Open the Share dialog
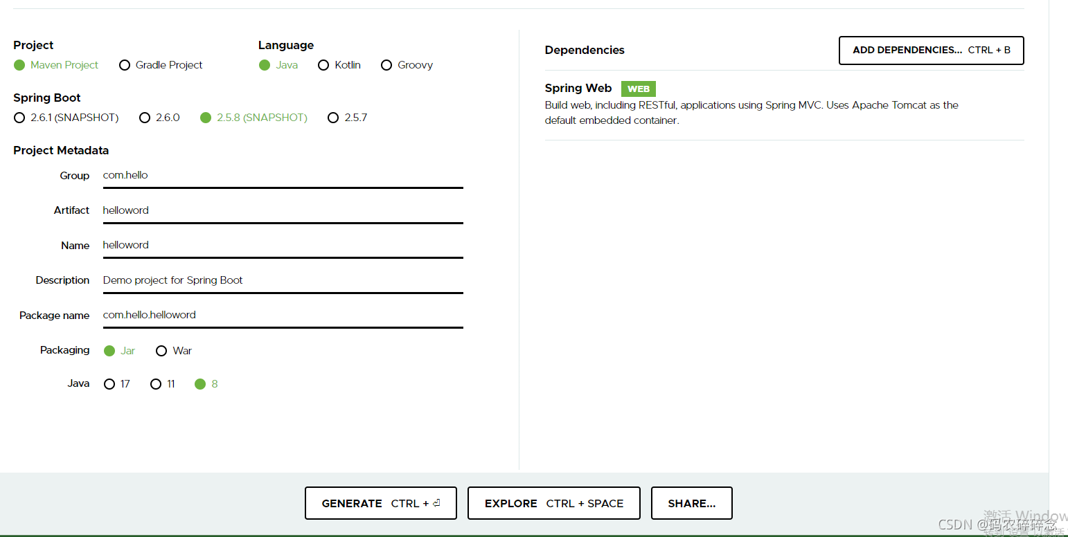This screenshot has height=537, width=1068. pos(691,503)
